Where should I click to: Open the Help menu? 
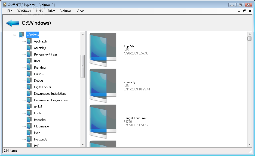click(39, 11)
